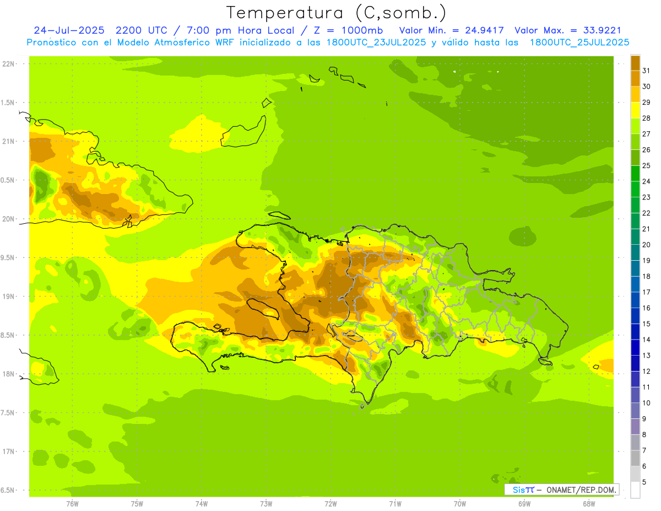Viewport: 661px width, 511px height.
Task: Click the 'Temperatura (C,somb.)' title
Action: click(x=337, y=13)
